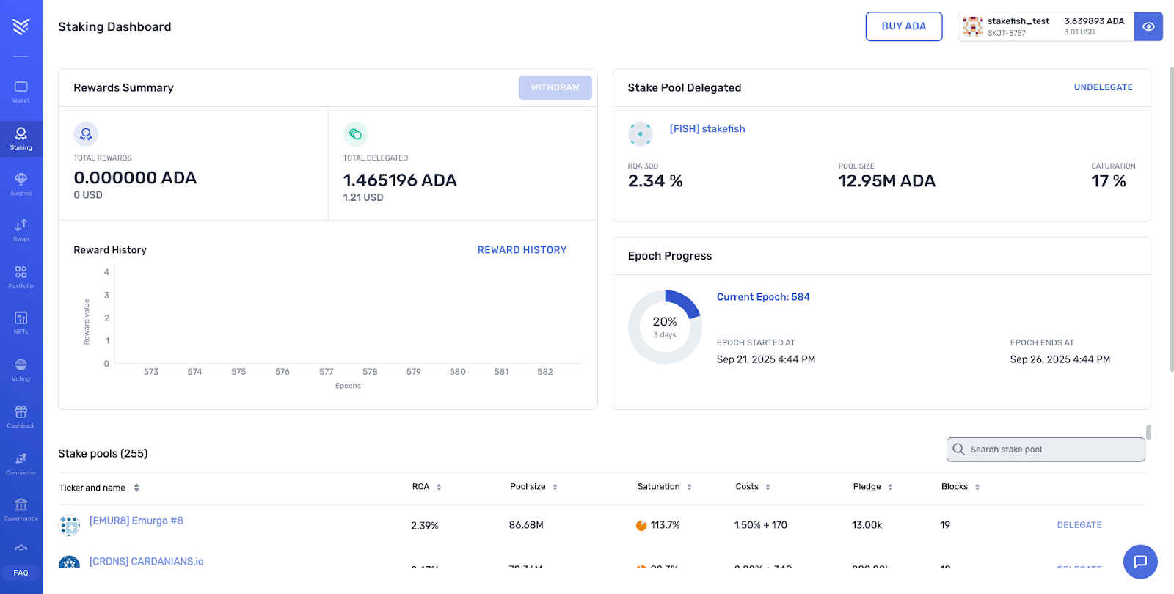The image size is (1174, 594).
Task: Open the NFTs section
Action: pyautogui.click(x=21, y=322)
